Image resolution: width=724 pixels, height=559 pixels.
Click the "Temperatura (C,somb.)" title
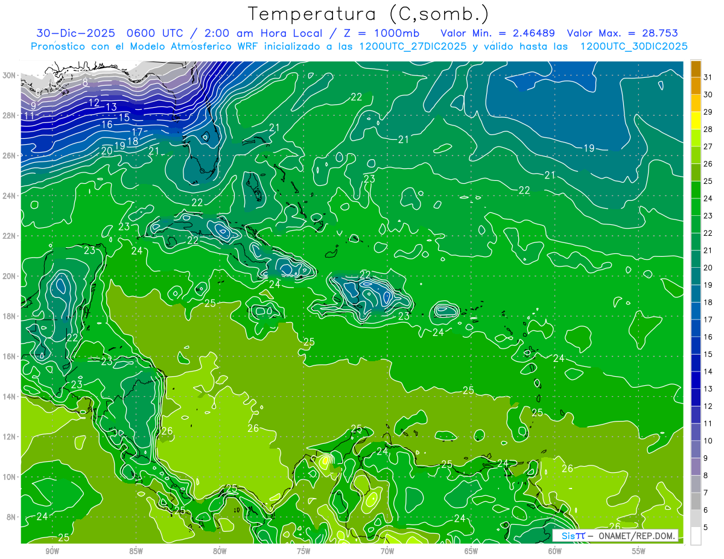tap(369, 14)
